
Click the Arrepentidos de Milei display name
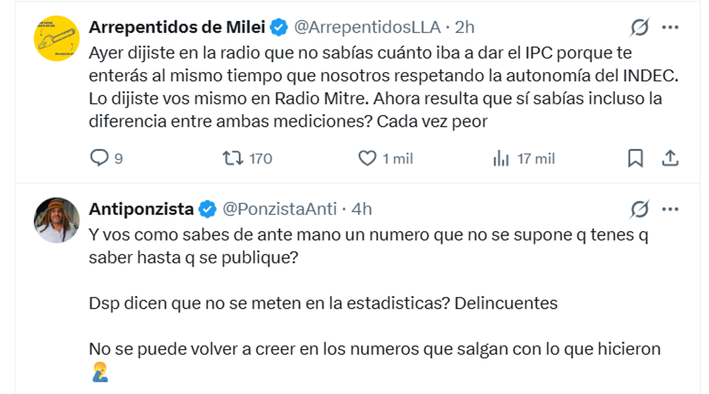[x=178, y=27]
